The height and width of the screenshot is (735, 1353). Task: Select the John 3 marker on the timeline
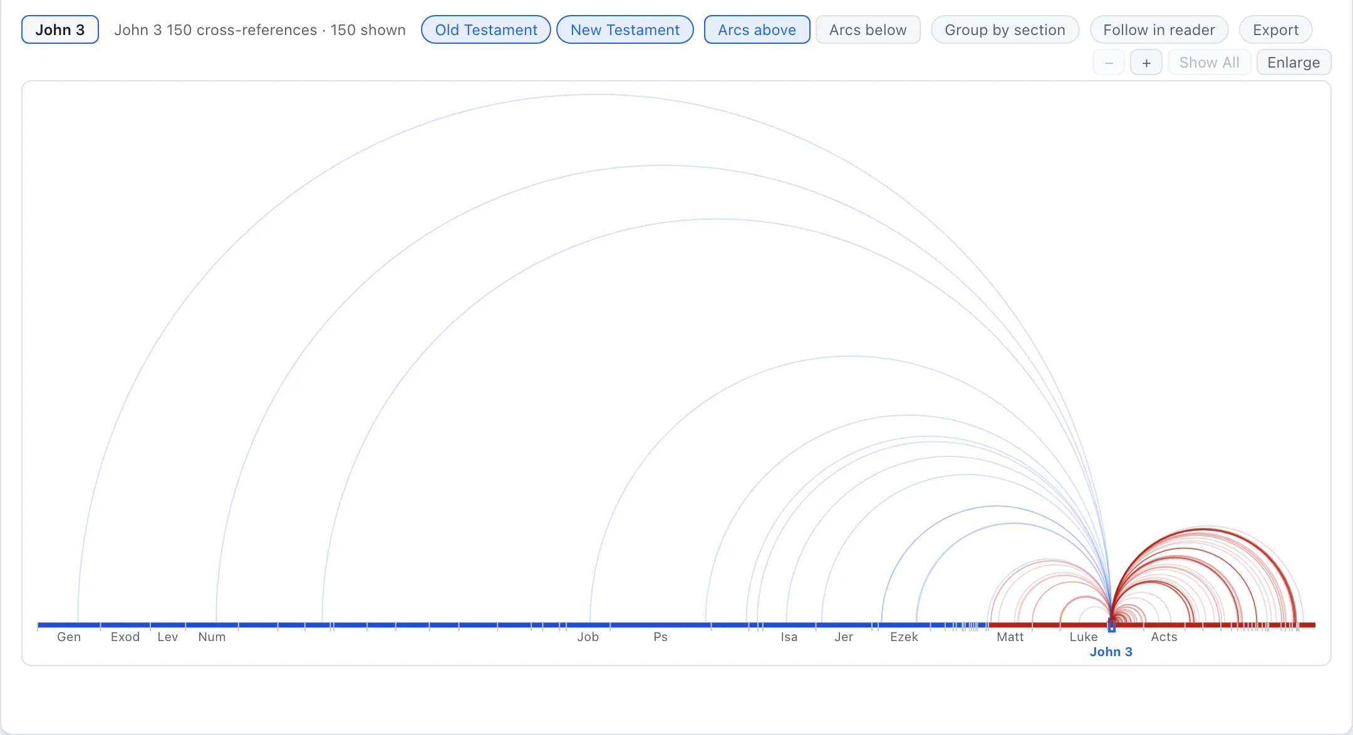click(1112, 625)
